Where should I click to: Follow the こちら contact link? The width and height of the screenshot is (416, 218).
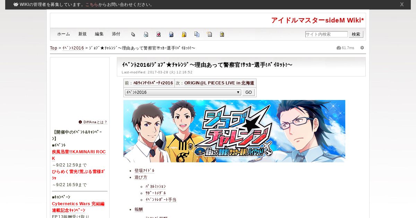click(92, 4)
